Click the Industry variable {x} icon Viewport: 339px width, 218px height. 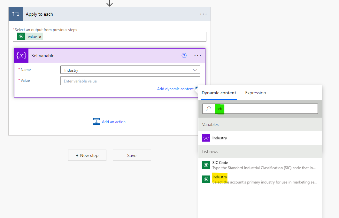click(206, 138)
